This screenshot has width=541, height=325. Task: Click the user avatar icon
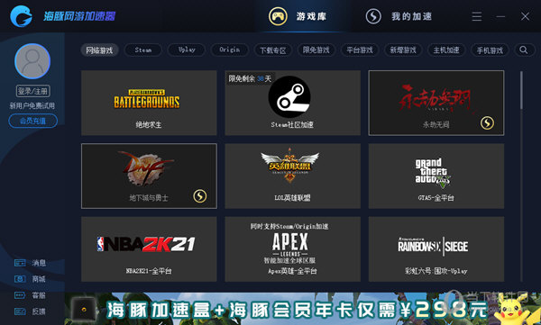[32, 61]
